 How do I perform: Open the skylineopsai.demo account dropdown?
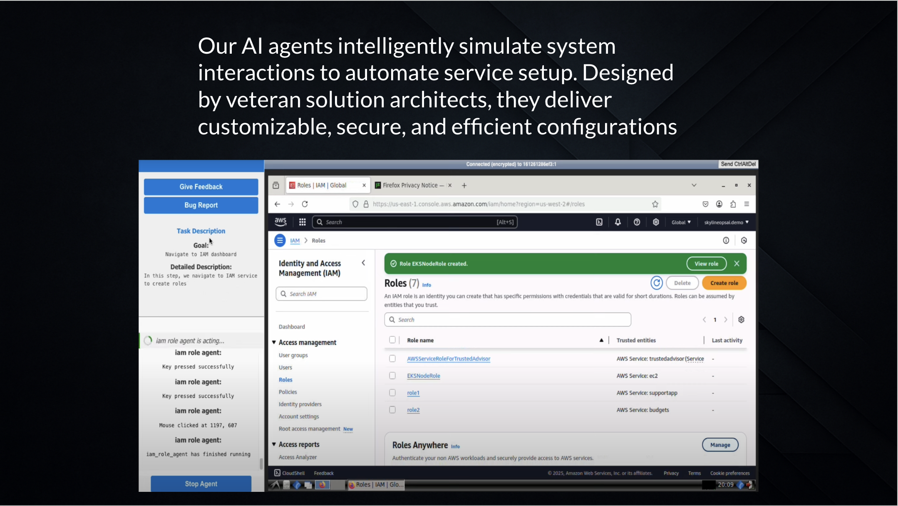tap(726, 222)
